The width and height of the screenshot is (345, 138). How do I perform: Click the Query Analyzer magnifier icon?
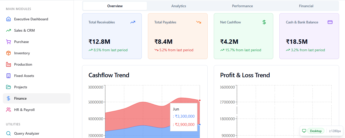click(x=8, y=133)
